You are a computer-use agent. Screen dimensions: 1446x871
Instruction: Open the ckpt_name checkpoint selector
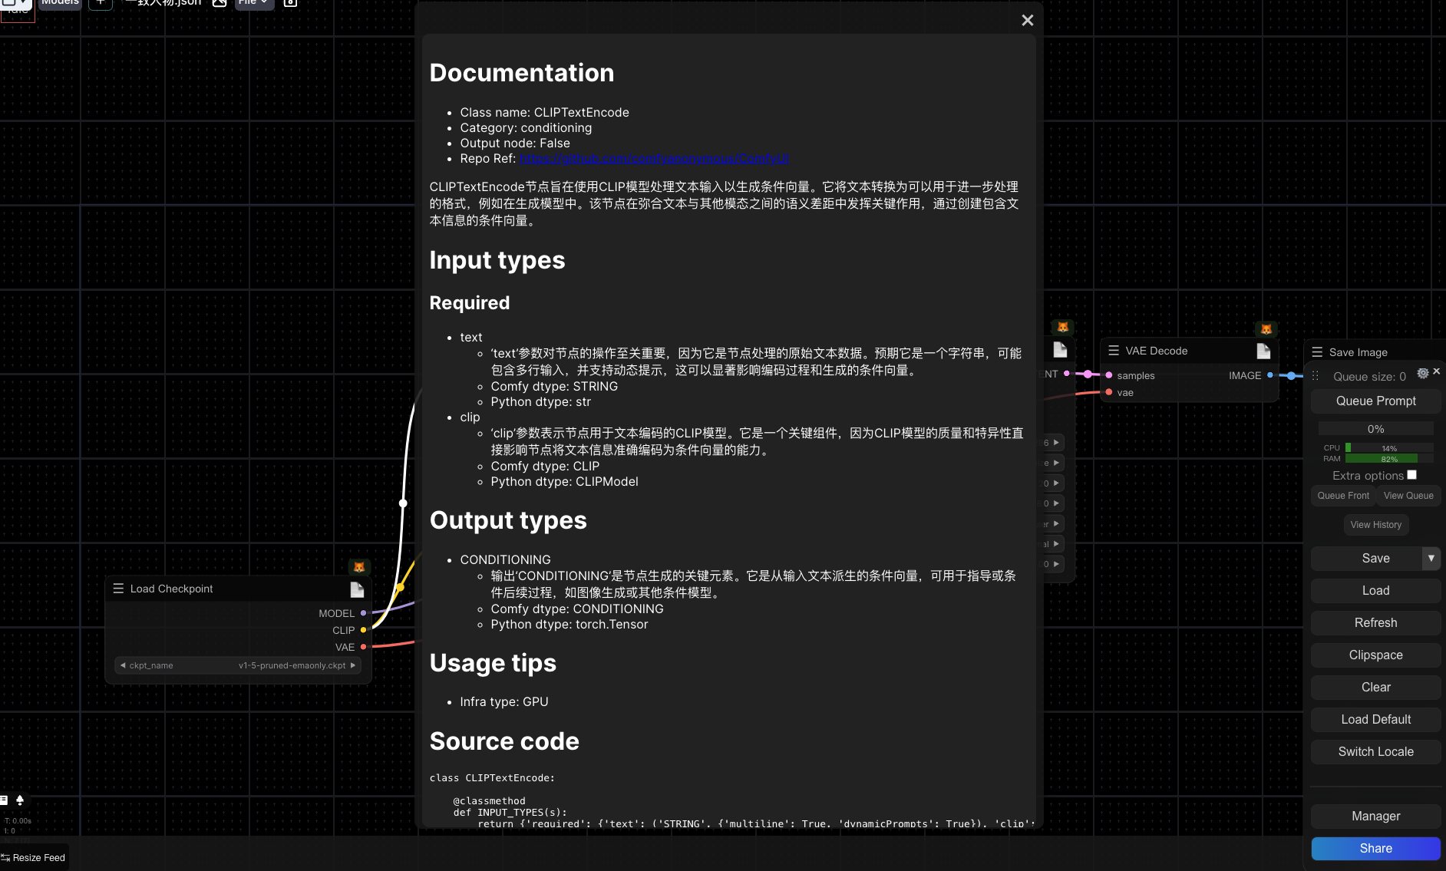click(238, 665)
